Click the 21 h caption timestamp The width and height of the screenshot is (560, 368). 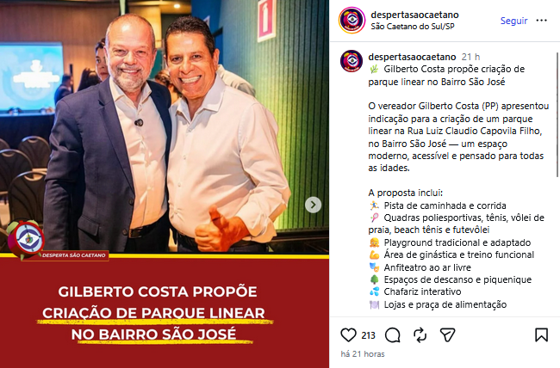pos(470,57)
